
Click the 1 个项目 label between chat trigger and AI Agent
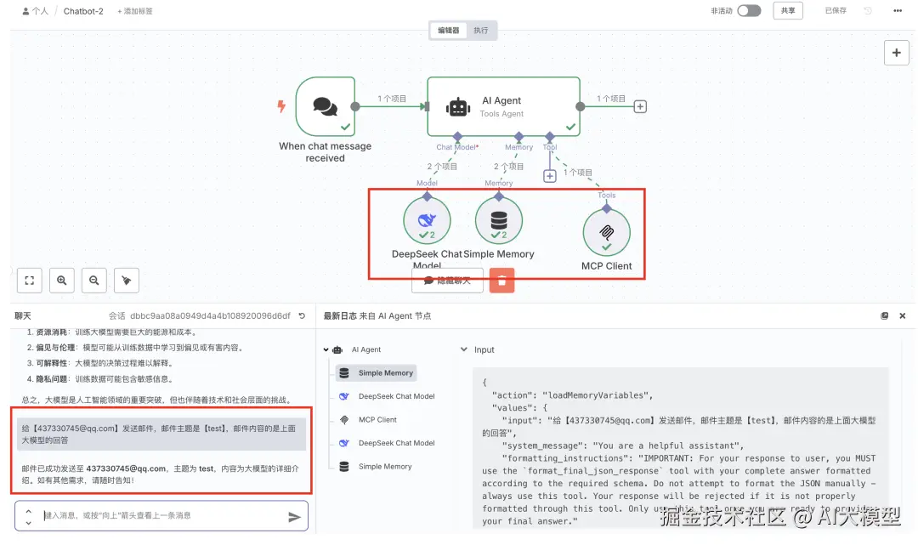pos(392,99)
